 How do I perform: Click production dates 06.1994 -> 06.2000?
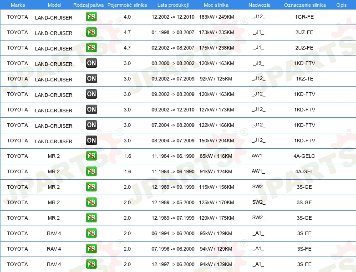point(173,233)
